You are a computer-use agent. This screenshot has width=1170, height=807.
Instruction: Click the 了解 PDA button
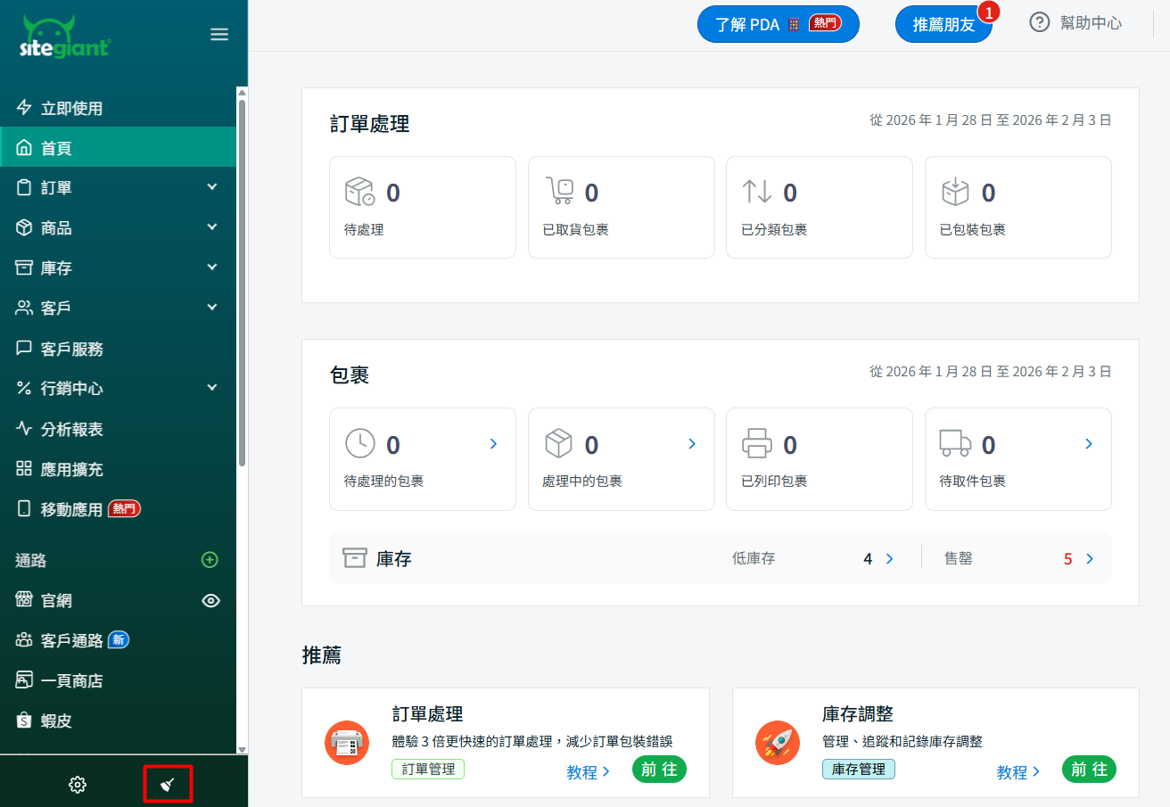coord(778,24)
